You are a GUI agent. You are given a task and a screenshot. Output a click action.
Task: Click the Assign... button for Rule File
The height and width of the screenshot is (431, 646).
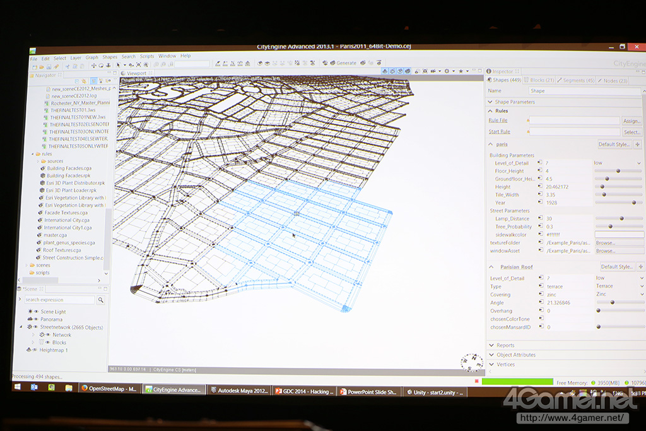pyautogui.click(x=631, y=121)
